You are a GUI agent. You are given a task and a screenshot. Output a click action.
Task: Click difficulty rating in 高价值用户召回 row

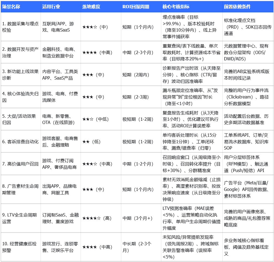101,164
